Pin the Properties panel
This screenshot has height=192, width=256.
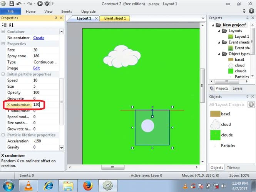pyautogui.click(x=56, y=18)
